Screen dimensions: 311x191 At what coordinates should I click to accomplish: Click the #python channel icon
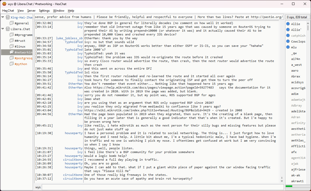(11, 64)
